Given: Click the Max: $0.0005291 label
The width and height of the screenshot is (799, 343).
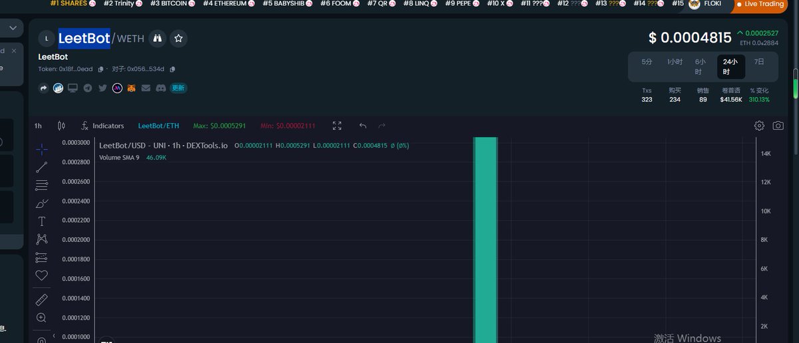Looking at the screenshot, I should click(220, 126).
